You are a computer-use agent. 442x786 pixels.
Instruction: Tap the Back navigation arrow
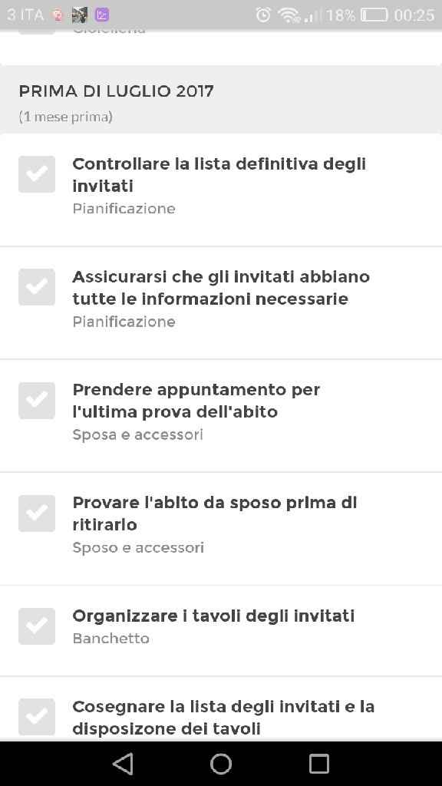click(123, 764)
